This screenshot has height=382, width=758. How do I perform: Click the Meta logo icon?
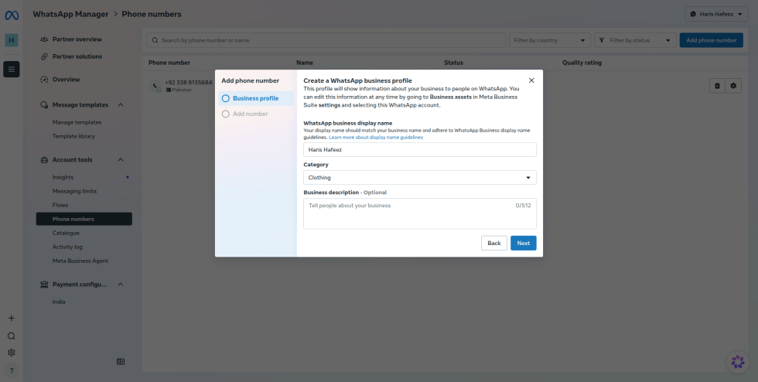(12, 15)
